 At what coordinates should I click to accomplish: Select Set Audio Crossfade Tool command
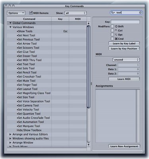(x=33, y=118)
